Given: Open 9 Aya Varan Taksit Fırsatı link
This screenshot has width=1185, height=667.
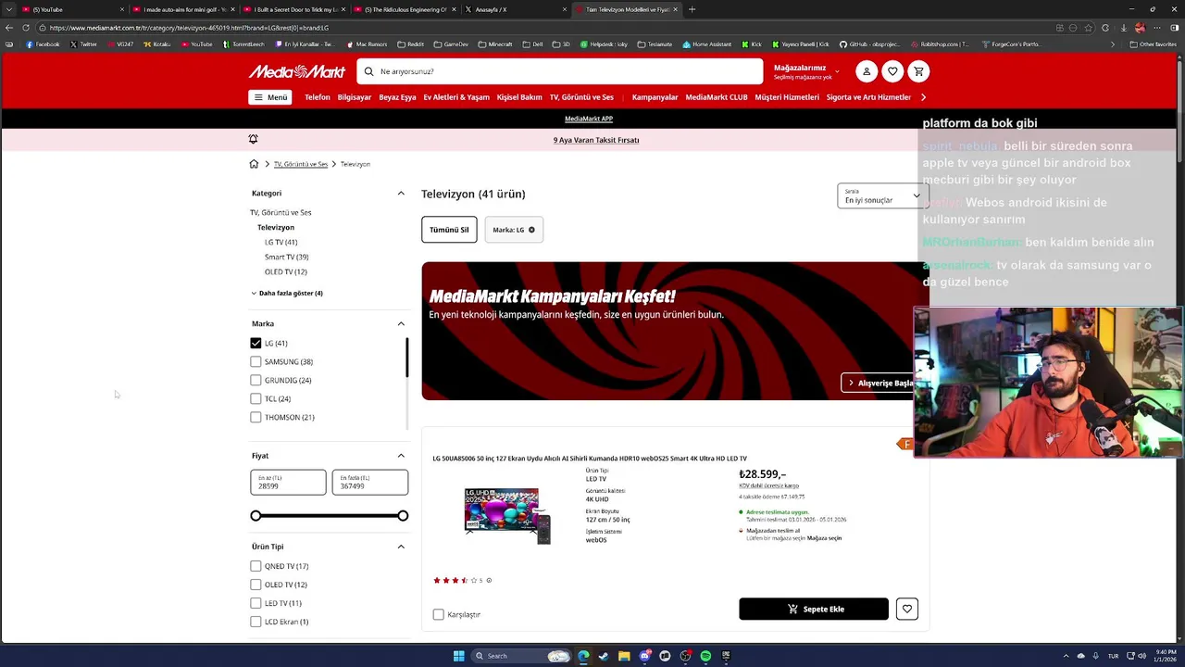Looking at the screenshot, I should [596, 140].
